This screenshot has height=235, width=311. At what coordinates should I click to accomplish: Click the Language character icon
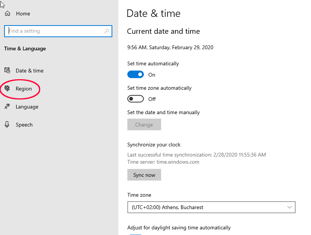point(7,107)
